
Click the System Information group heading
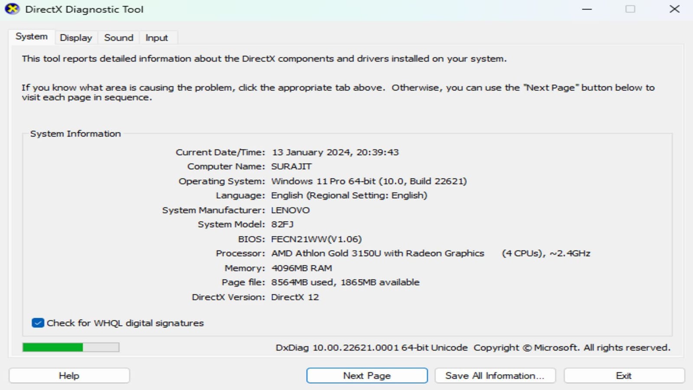coord(75,134)
